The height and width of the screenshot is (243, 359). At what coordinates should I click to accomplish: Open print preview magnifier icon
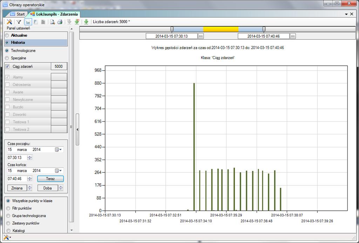[53, 22]
